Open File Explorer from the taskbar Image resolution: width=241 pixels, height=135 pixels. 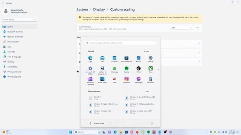click(x=121, y=132)
